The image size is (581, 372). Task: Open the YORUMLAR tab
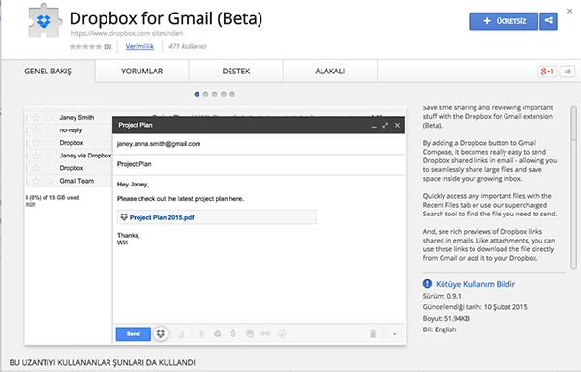click(142, 71)
